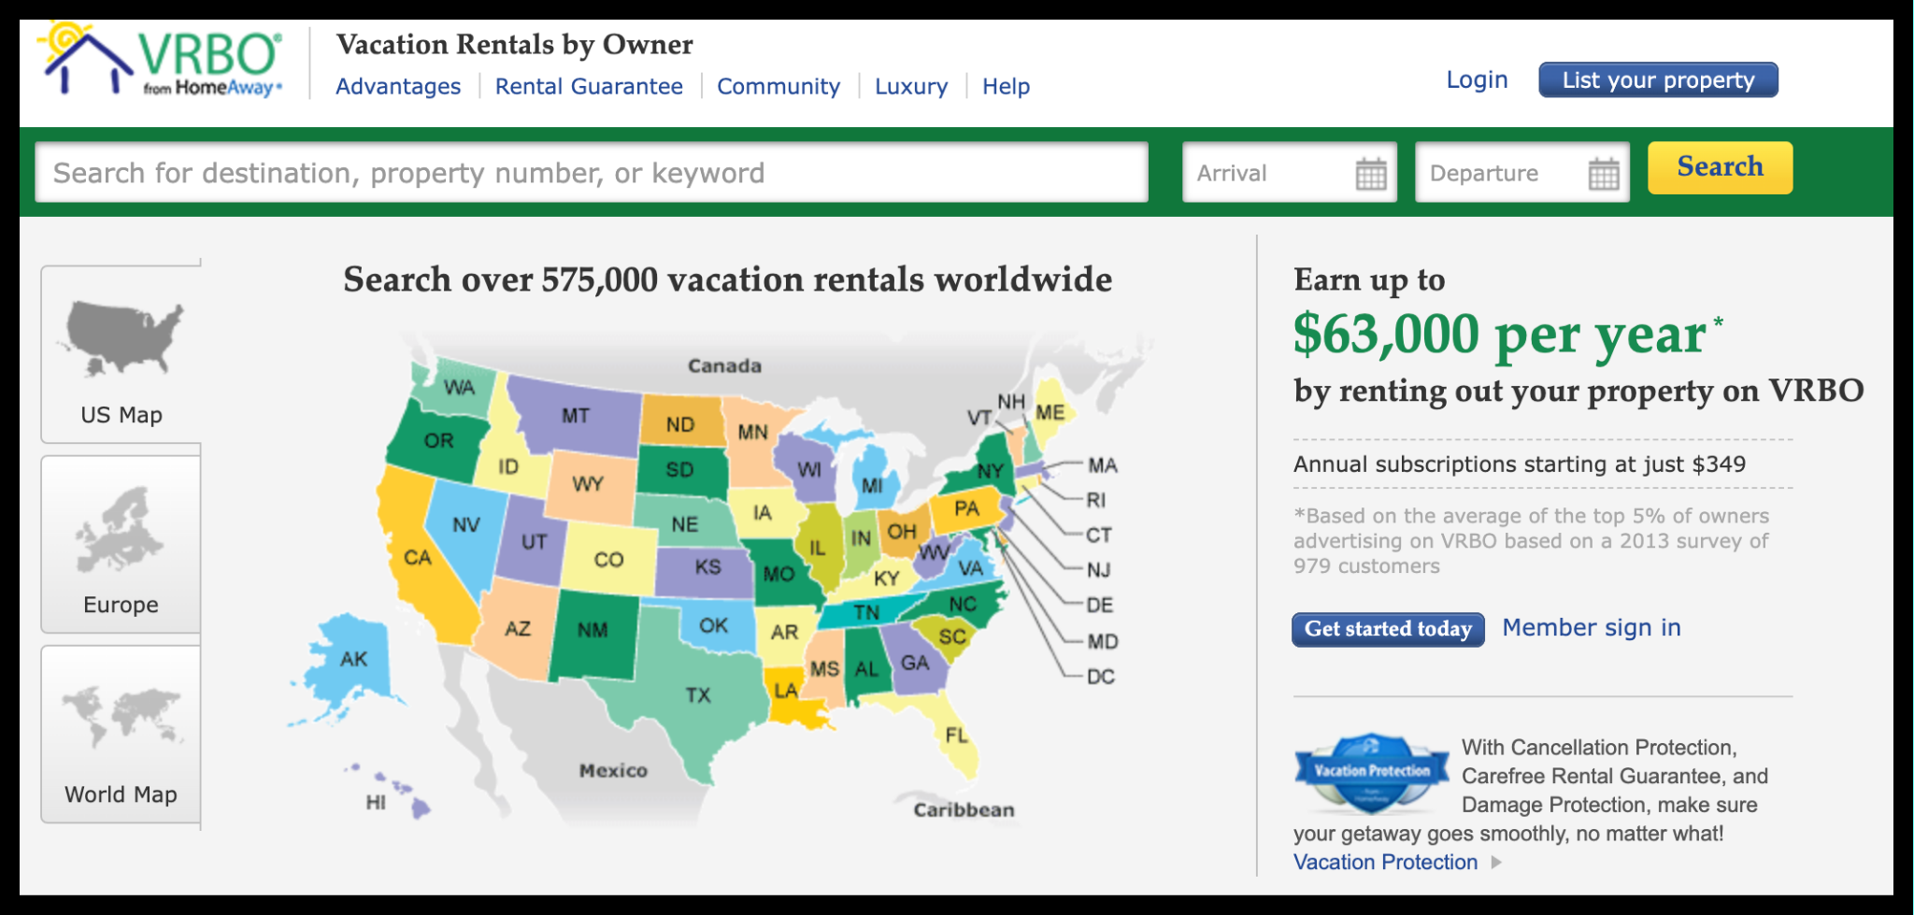The width and height of the screenshot is (1914, 915).
Task: Select the MD state label
Action: pos(1103,642)
